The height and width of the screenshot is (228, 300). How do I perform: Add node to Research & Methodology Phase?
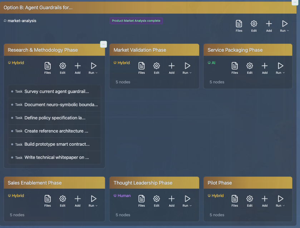tap(78, 68)
